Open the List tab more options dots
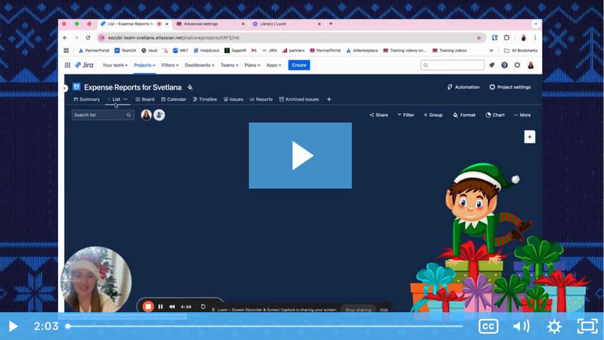Screen dimensions: 604x340 click(x=125, y=99)
